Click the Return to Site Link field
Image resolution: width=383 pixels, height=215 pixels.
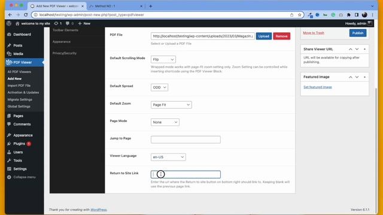186,174
